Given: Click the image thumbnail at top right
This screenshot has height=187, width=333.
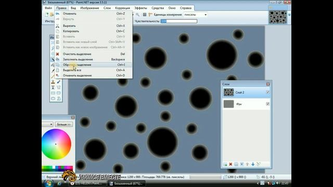Looking at the screenshot, I should coord(278,17).
